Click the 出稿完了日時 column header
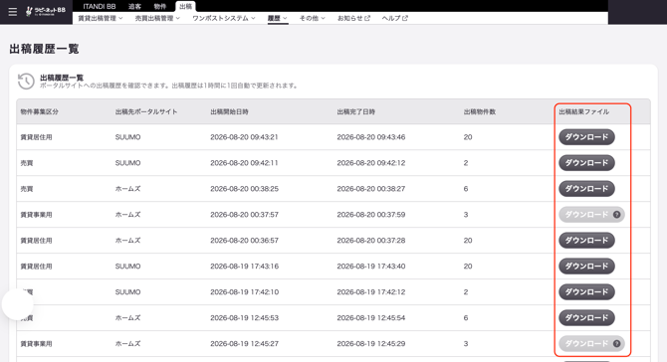The width and height of the screenshot is (667, 362). tap(356, 111)
